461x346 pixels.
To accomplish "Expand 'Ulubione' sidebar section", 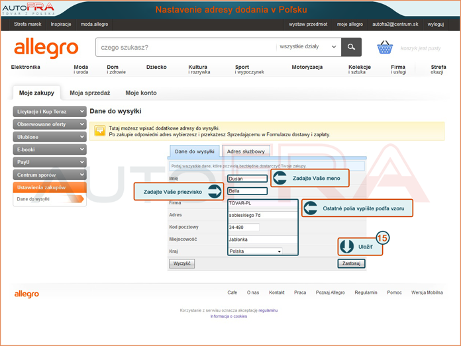I will (50, 137).
